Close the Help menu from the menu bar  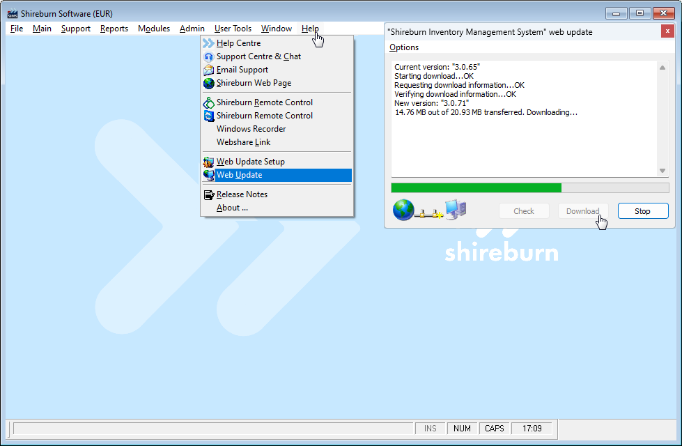pos(310,29)
